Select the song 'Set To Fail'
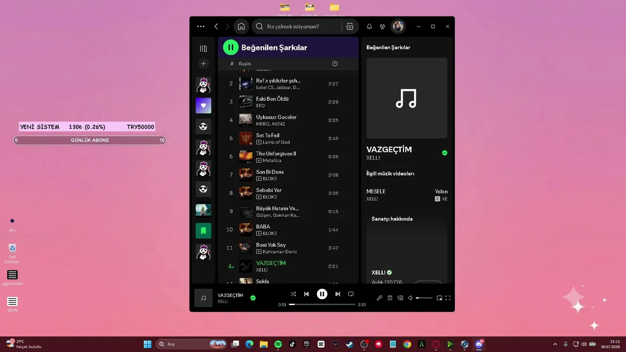 (268, 135)
